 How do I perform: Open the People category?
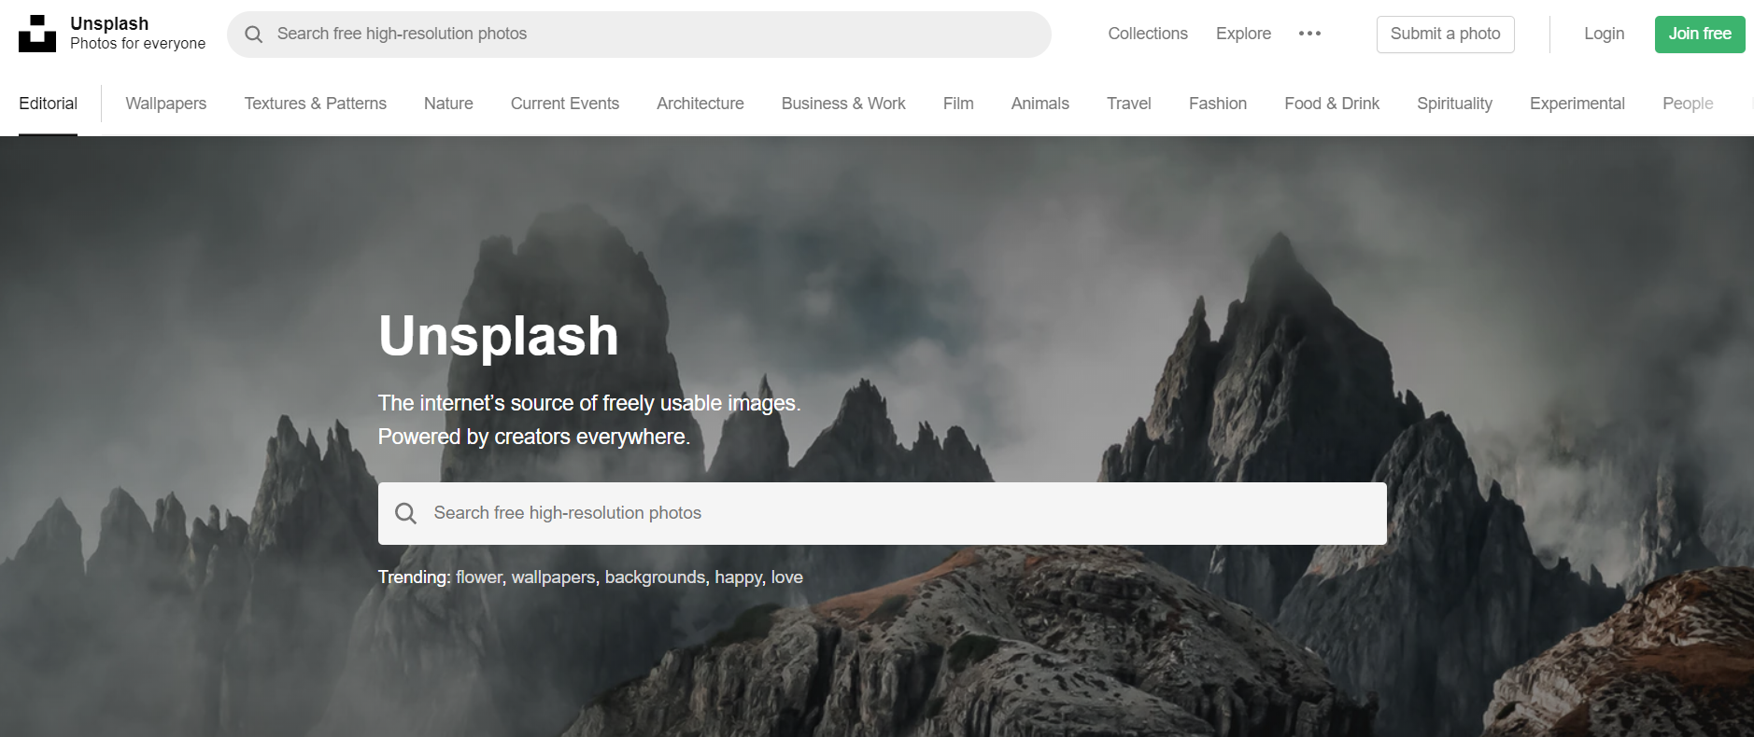coord(1688,104)
